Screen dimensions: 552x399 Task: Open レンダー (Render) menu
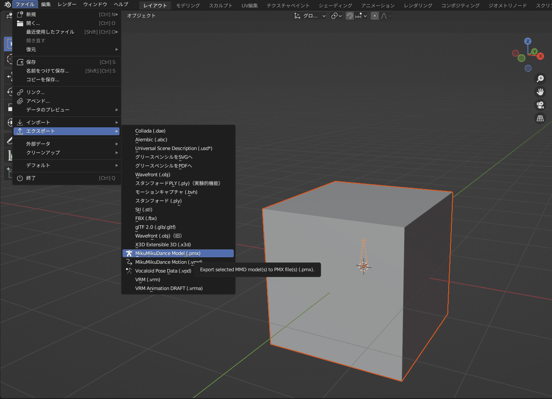(x=67, y=5)
